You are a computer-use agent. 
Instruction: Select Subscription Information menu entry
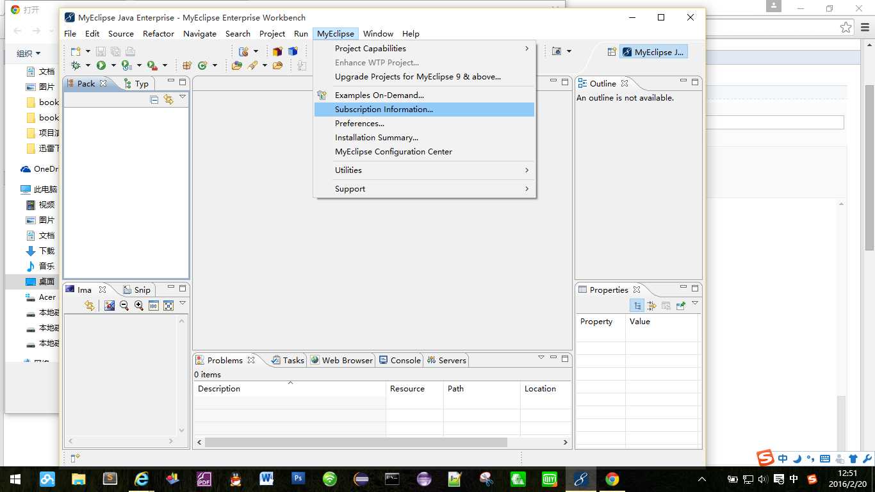[424, 109]
